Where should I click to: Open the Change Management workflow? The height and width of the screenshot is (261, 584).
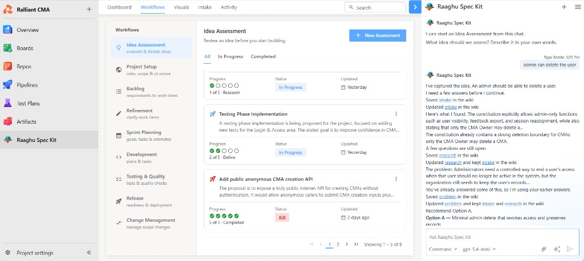click(x=151, y=223)
